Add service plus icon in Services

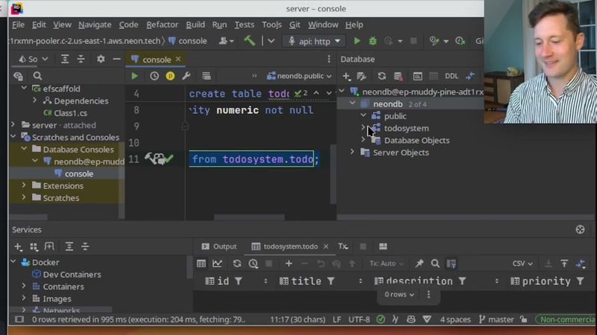[x=18, y=246]
